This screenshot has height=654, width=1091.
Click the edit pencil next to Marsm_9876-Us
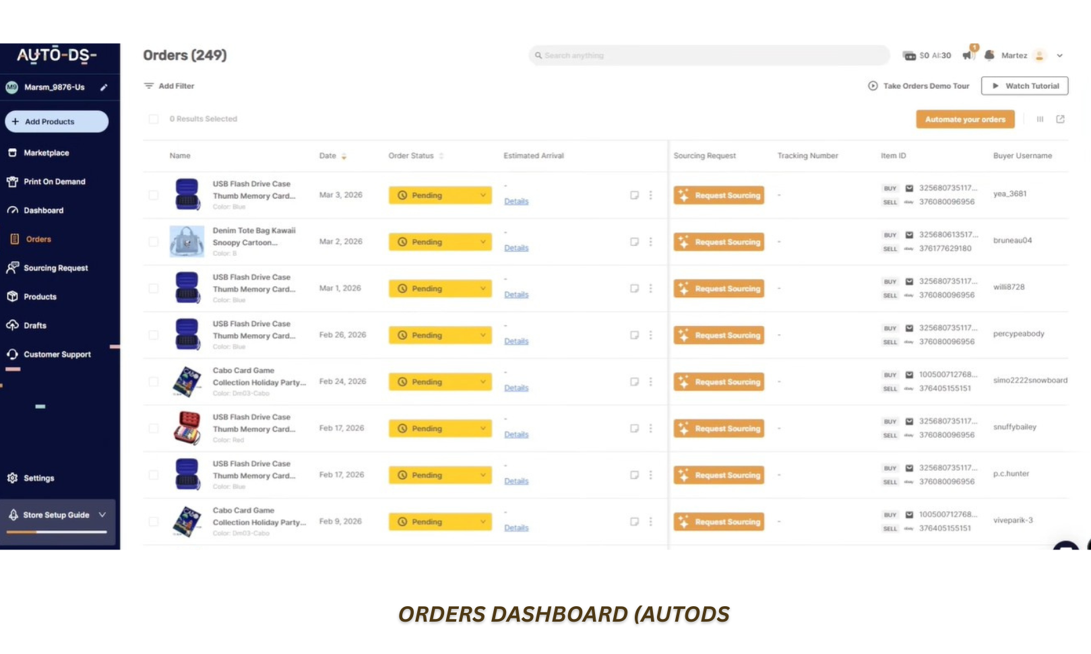(104, 87)
